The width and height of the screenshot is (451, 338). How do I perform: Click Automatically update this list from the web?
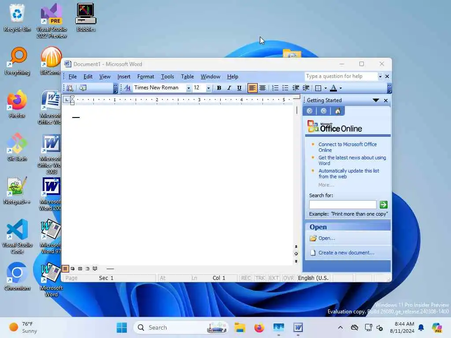click(x=349, y=173)
